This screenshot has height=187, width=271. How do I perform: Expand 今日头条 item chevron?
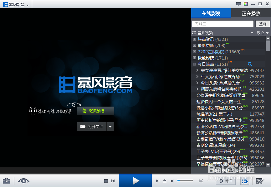[x=197, y=83]
